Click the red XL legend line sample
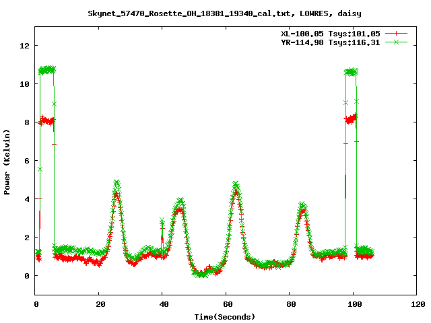Image resolution: width=431 pixels, height=323 pixels. pyautogui.click(x=396, y=34)
